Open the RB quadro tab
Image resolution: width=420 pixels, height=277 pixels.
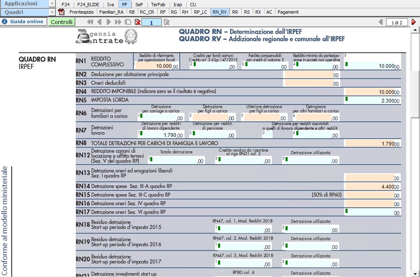tap(132, 12)
